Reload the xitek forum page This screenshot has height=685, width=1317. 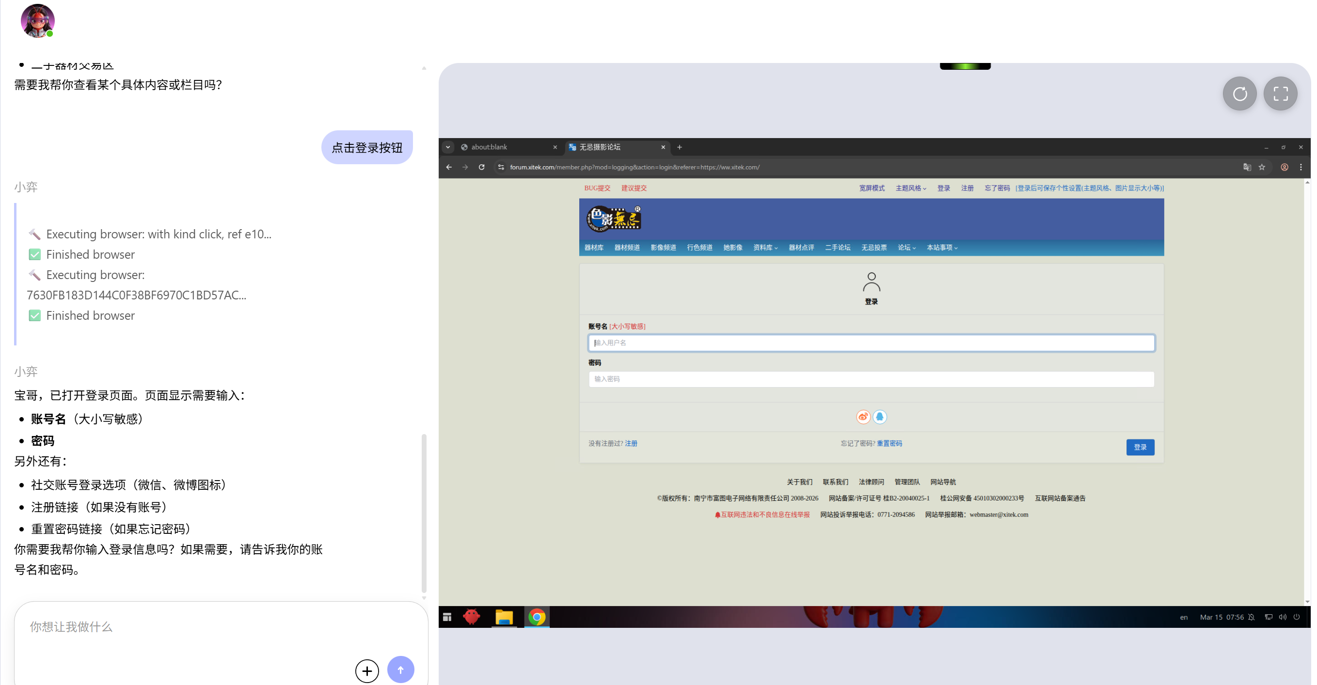[x=482, y=167]
